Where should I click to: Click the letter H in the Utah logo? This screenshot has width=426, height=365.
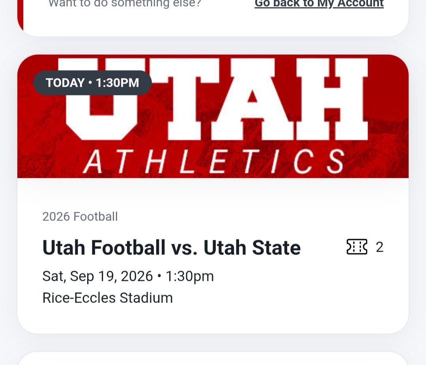point(332,99)
